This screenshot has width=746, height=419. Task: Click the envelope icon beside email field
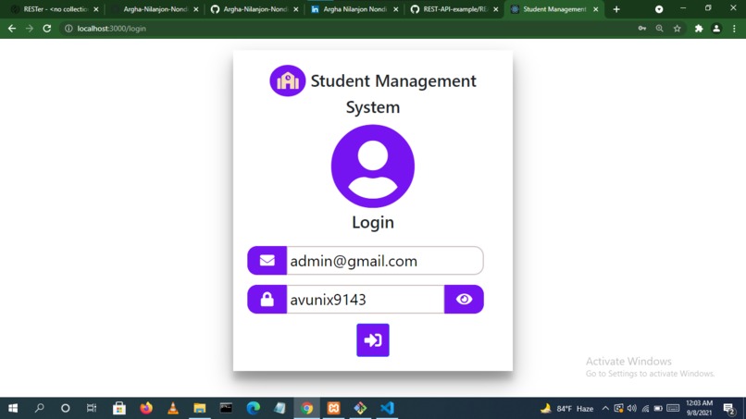[x=267, y=261]
